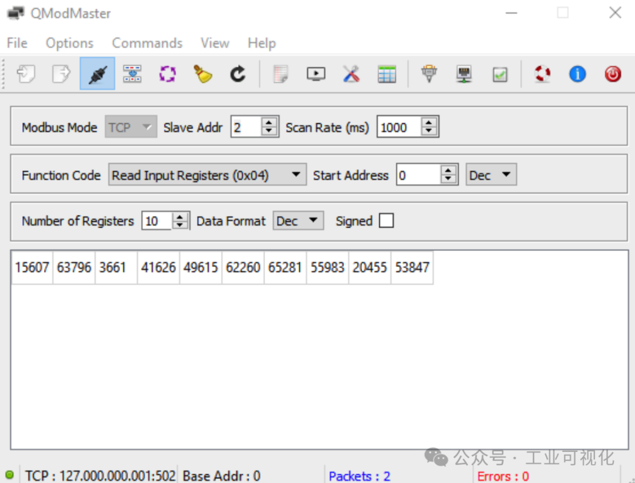Image resolution: width=635 pixels, height=483 pixels.
Task: Click the Read/Write request icon
Action: [132, 74]
